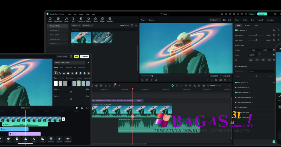This screenshot has width=281, height=147.
Task: Open the Format tool in tablet toolbar
Action: [x=42, y=140]
